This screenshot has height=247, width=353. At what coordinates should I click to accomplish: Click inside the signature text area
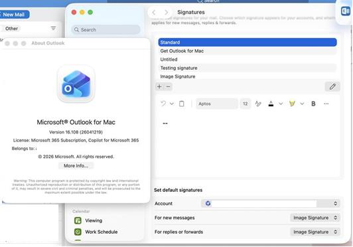(247, 144)
